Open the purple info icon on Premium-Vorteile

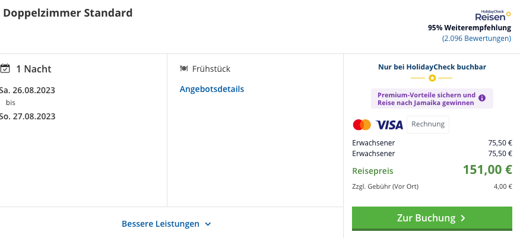point(482,98)
